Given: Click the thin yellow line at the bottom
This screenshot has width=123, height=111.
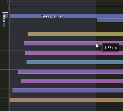Looking at the screenshot, I should pos(61,107).
